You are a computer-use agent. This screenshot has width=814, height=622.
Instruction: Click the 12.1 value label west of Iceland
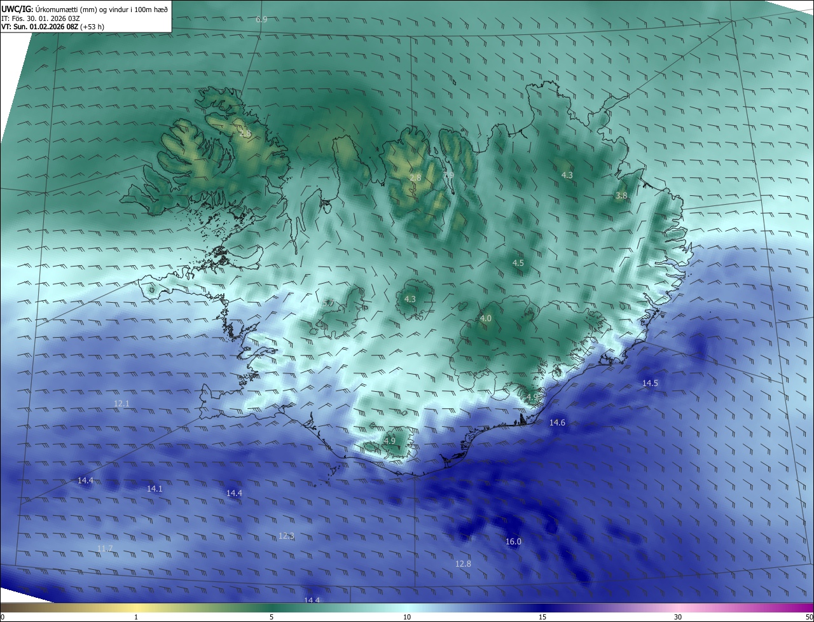[x=121, y=403]
